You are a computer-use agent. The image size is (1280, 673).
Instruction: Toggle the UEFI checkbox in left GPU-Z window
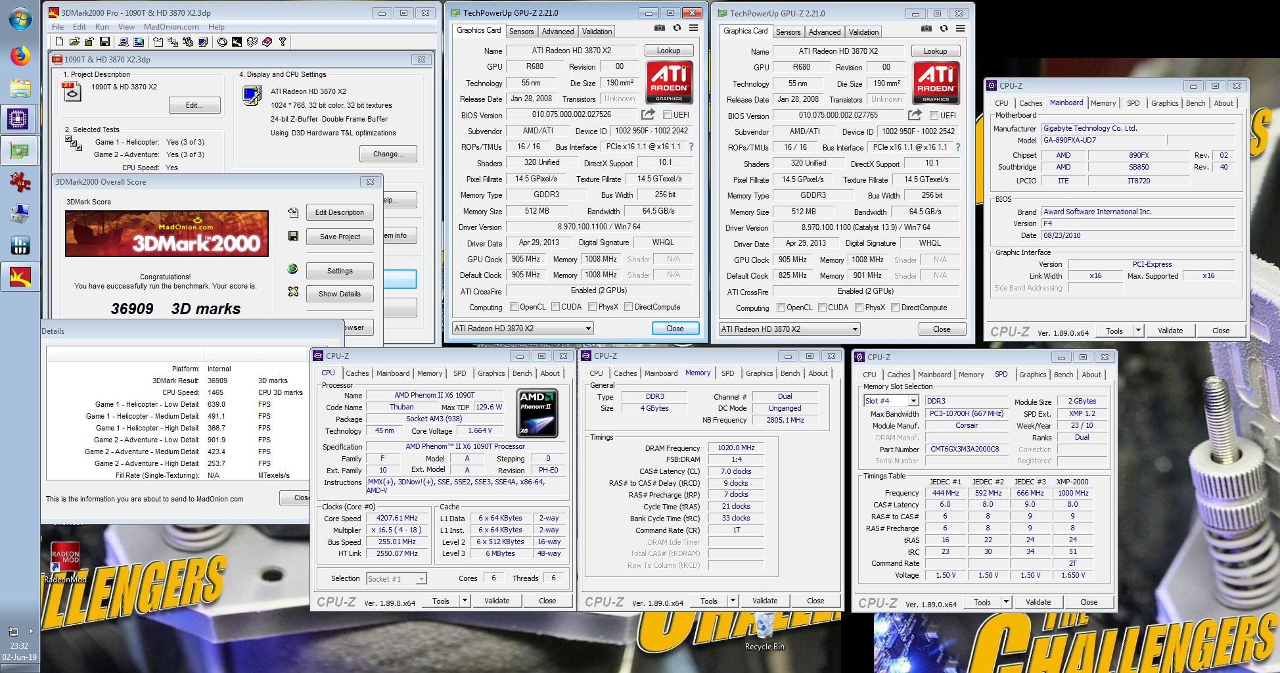pos(667,114)
